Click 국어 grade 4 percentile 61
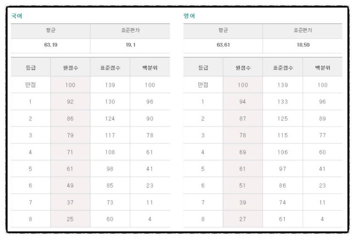 point(150,152)
